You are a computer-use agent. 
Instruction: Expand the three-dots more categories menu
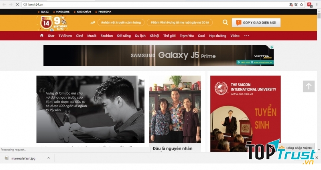click(x=246, y=36)
